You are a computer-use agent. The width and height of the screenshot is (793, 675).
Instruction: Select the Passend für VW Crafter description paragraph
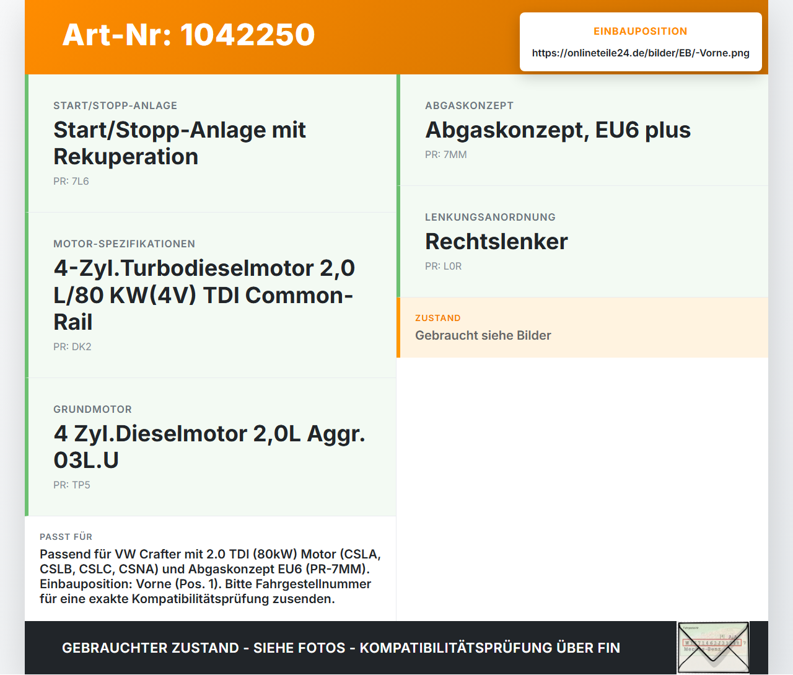coord(211,576)
